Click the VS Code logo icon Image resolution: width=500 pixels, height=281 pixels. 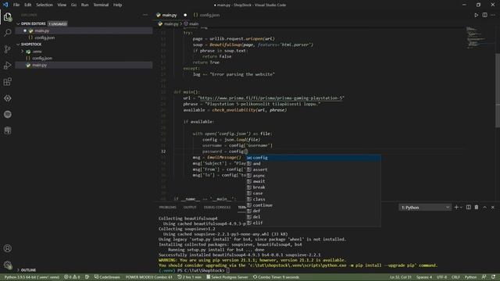click(5, 5)
